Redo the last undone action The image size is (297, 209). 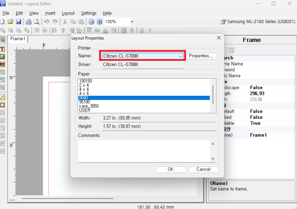coord(55,22)
